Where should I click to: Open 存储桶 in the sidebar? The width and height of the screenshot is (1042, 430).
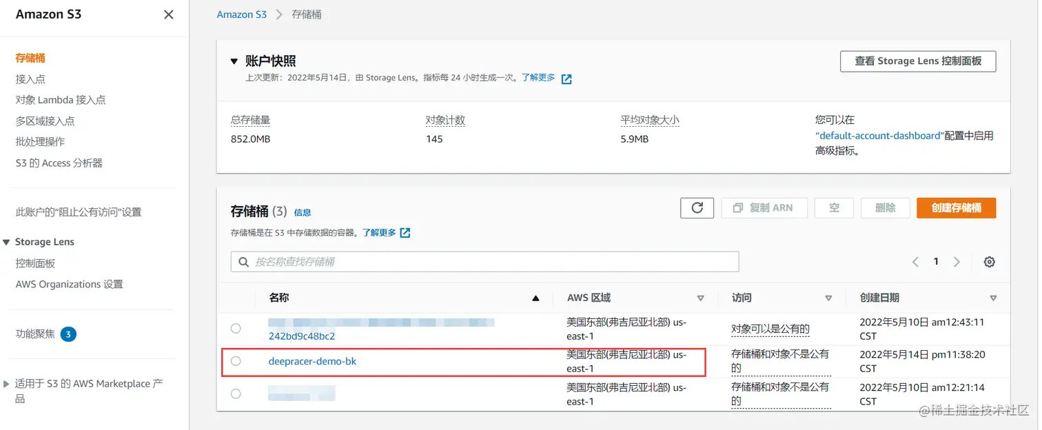pos(30,58)
